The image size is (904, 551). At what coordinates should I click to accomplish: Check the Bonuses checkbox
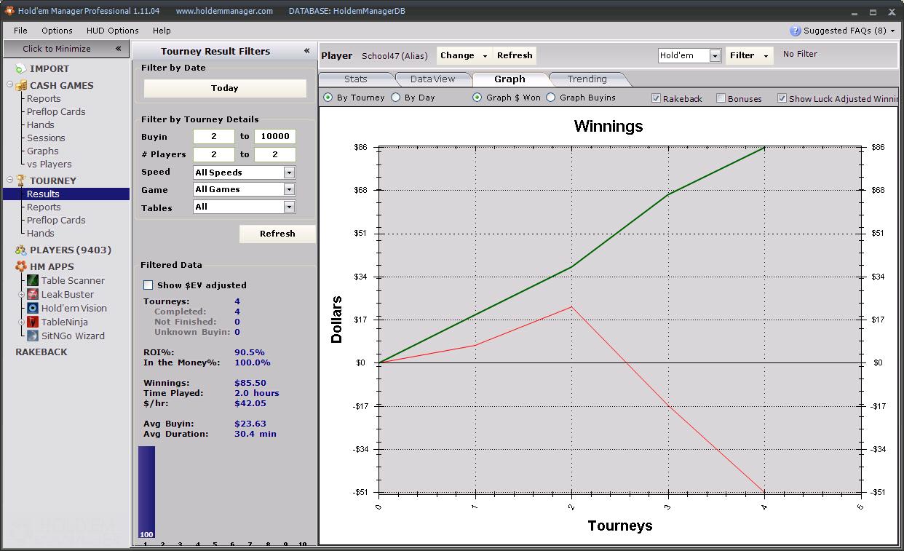tap(721, 98)
